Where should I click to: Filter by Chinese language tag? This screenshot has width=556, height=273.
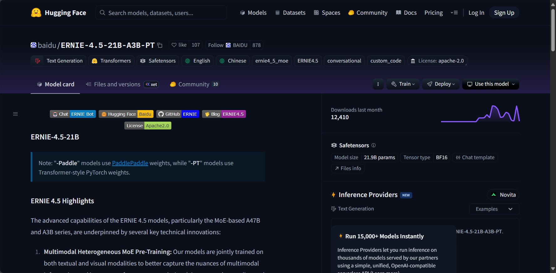coord(232,61)
